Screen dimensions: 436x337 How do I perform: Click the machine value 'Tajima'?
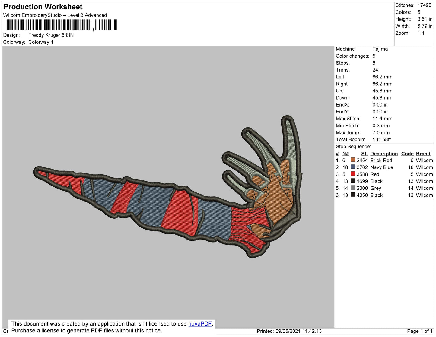380,49
